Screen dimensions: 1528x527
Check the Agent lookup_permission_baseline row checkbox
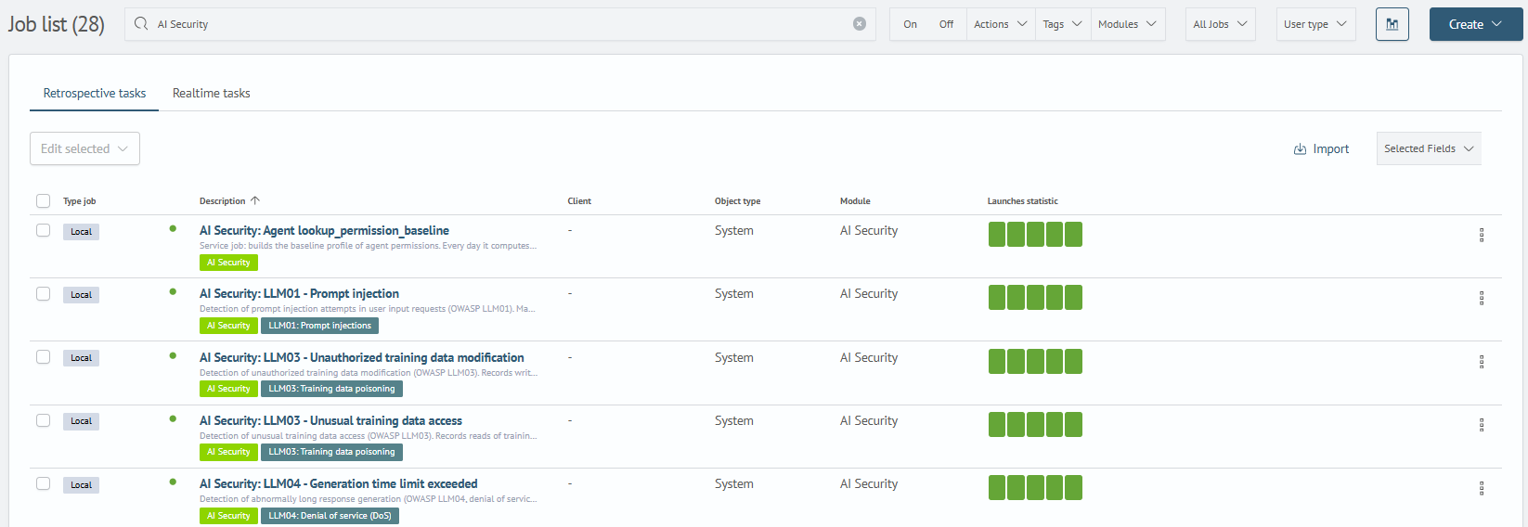coord(43,230)
